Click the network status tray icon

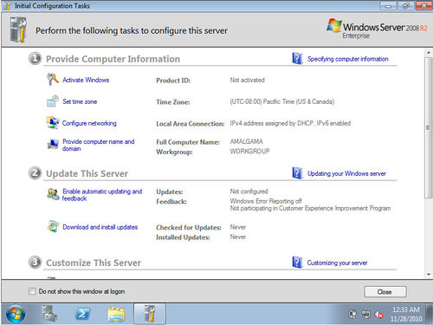[365, 314]
